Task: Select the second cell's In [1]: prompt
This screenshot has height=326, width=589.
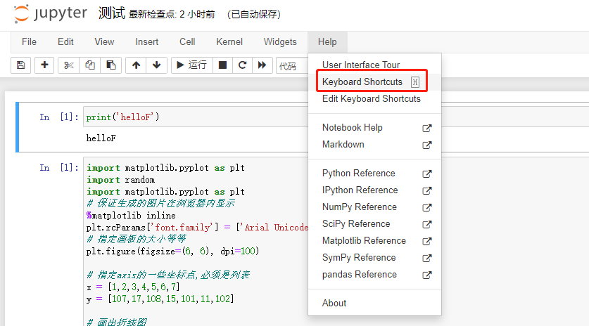Action: (x=59, y=168)
